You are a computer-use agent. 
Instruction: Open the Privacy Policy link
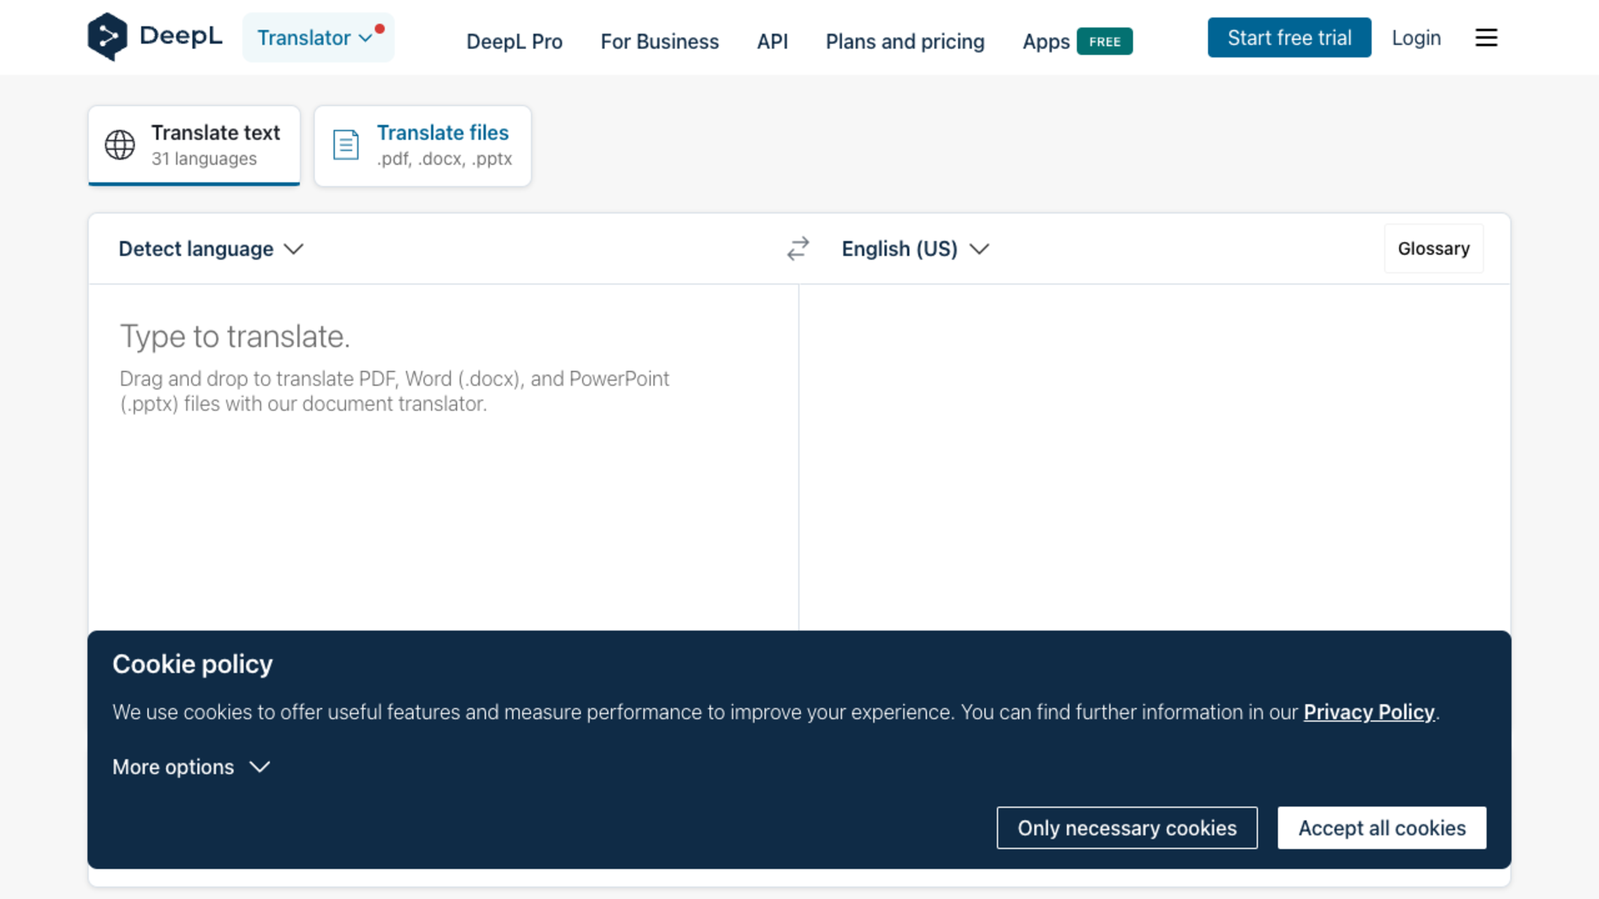(1369, 712)
